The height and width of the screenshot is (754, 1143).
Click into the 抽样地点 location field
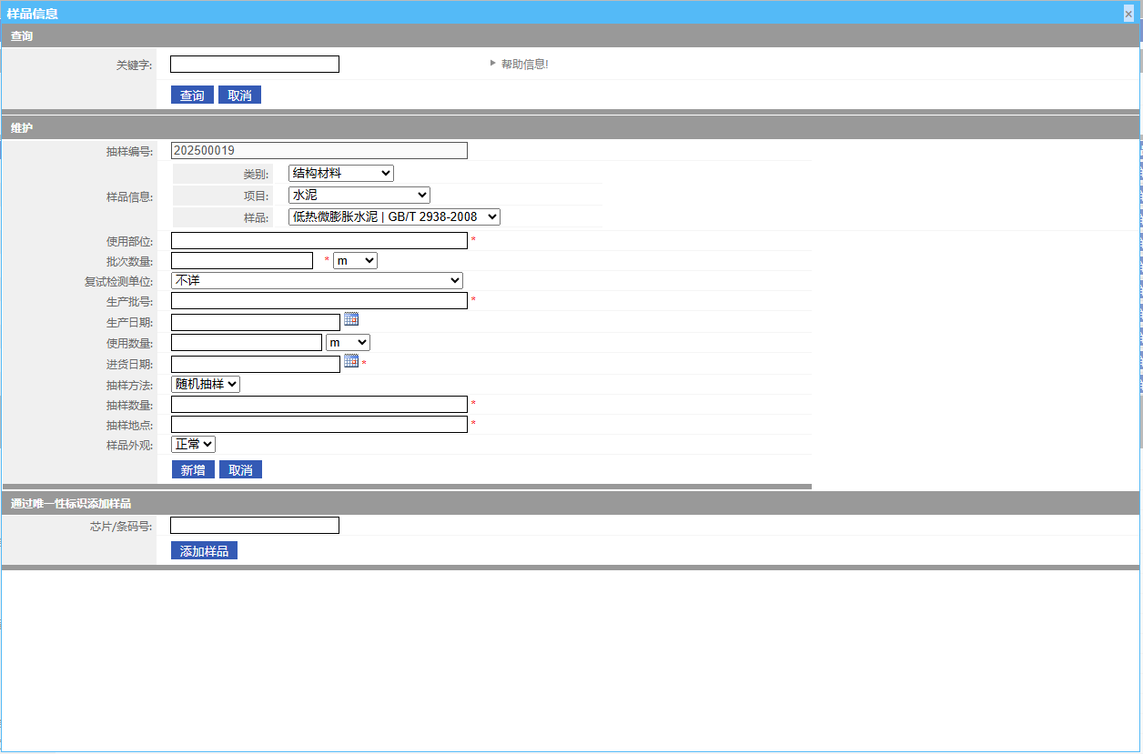(x=319, y=424)
